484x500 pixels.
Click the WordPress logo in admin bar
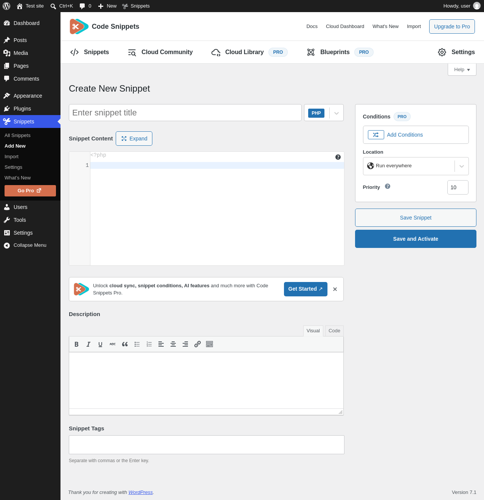click(6, 6)
